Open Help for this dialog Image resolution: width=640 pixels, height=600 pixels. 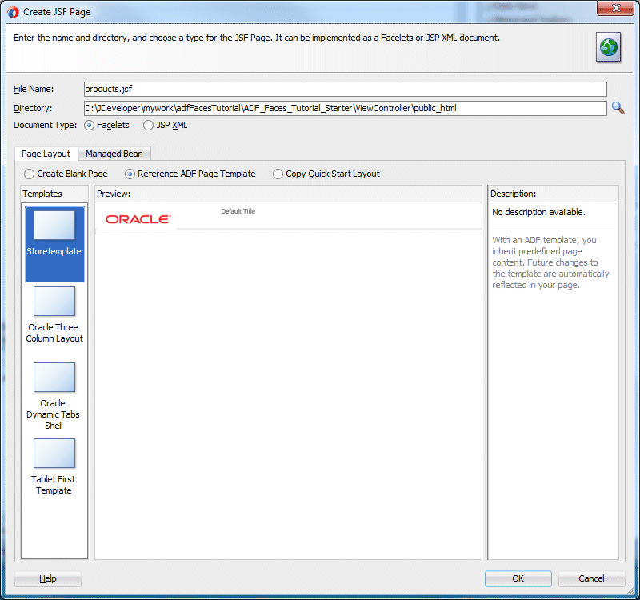click(x=48, y=578)
